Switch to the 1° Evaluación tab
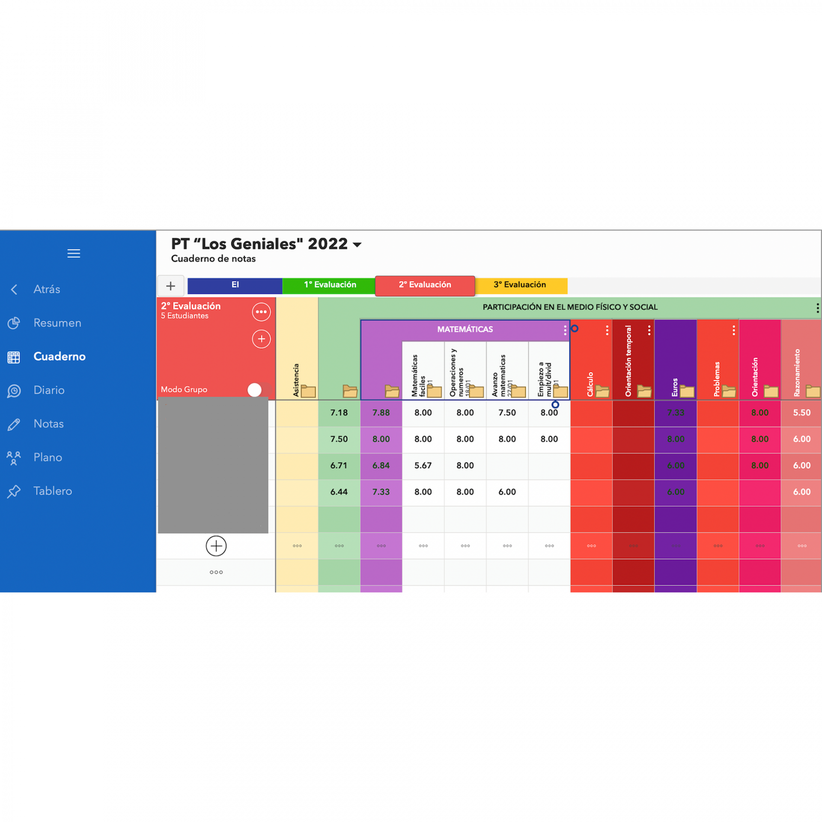This screenshot has width=822, height=822. click(x=329, y=285)
